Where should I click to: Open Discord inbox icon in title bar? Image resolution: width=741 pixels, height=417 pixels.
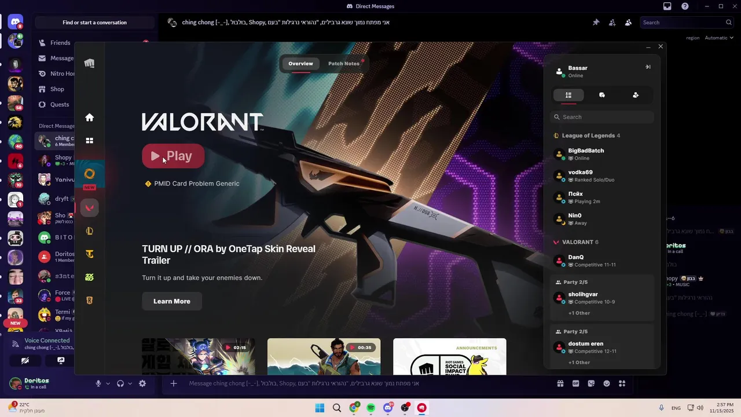pos(667,6)
